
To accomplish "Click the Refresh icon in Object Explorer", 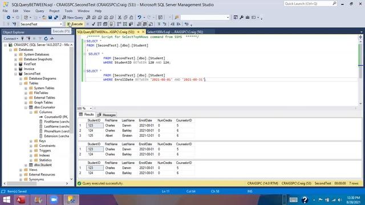I will (46, 39).
